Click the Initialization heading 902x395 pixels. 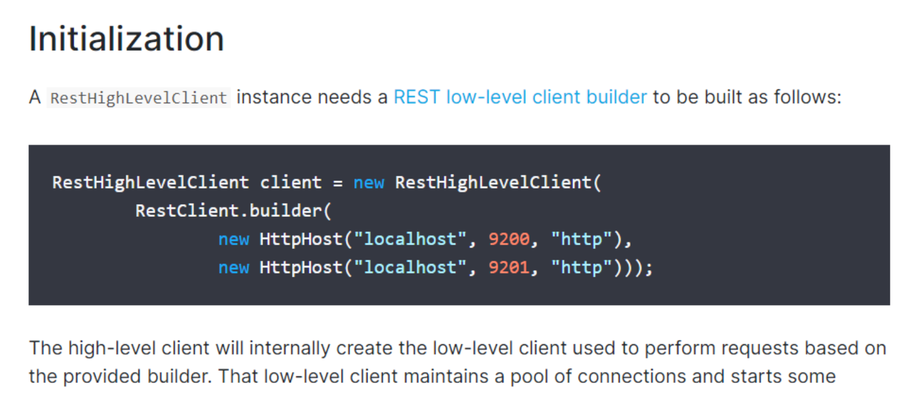click(126, 39)
